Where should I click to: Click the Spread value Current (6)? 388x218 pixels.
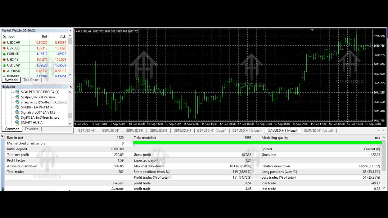[x=372, y=149]
